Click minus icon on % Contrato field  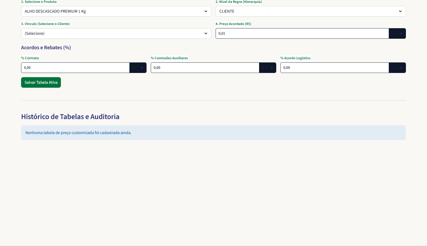134,68
